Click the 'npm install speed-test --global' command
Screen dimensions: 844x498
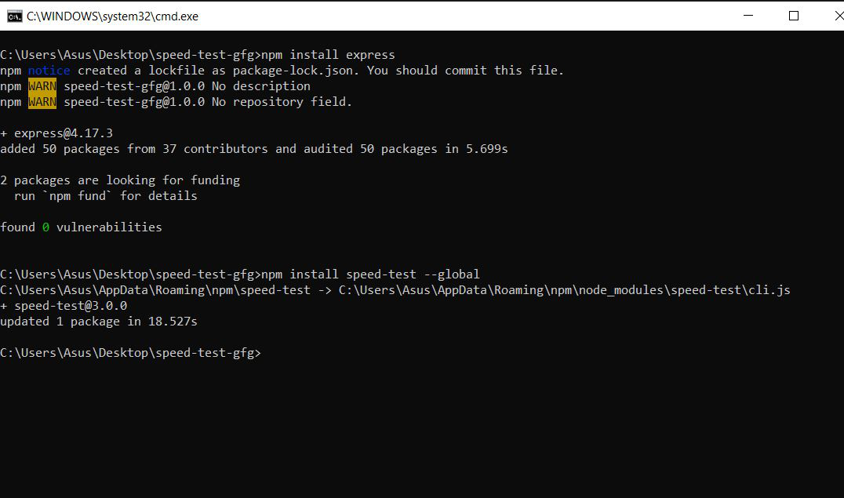(370, 274)
